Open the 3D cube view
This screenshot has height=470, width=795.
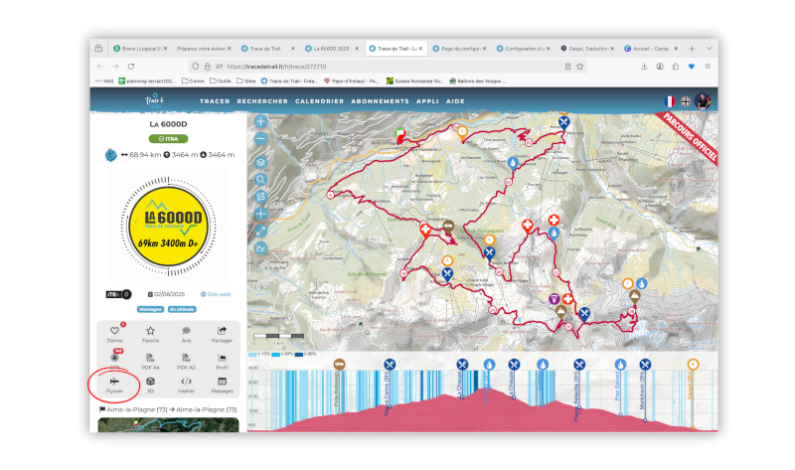click(x=150, y=383)
